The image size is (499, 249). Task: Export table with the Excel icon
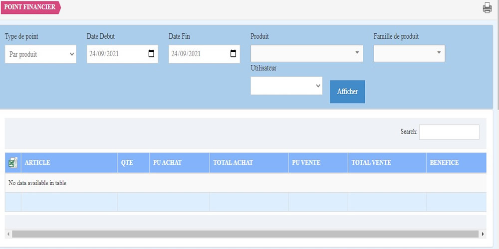[12, 163]
